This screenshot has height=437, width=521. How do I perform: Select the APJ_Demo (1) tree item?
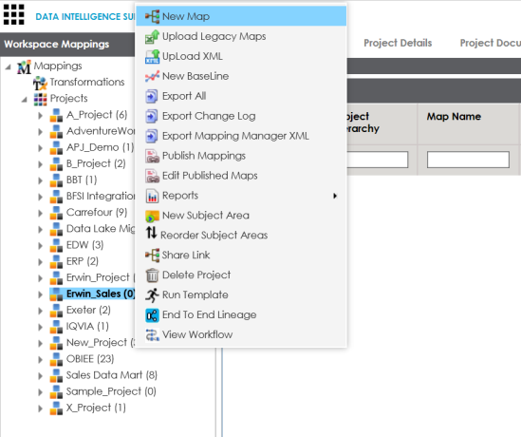pos(100,147)
